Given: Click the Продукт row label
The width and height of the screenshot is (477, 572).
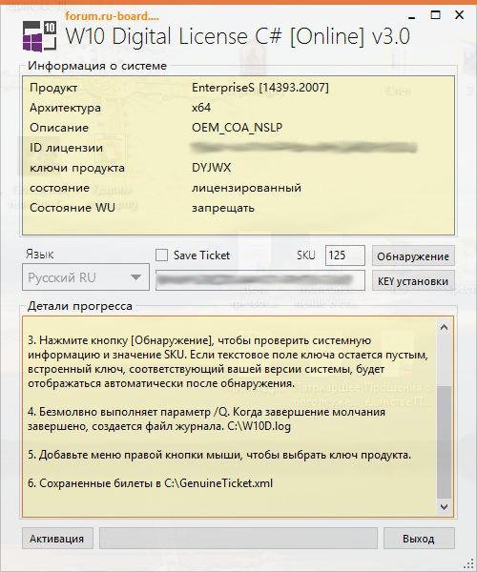Looking at the screenshot, I should pos(53,88).
